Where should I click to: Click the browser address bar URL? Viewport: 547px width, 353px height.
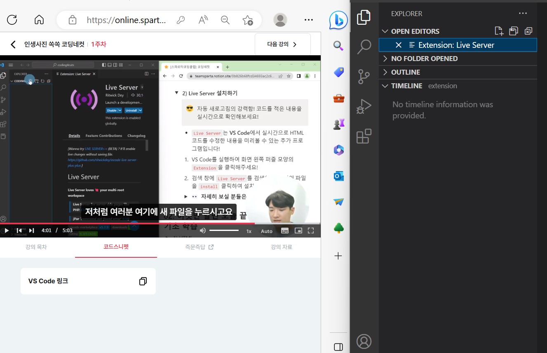tap(126, 20)
